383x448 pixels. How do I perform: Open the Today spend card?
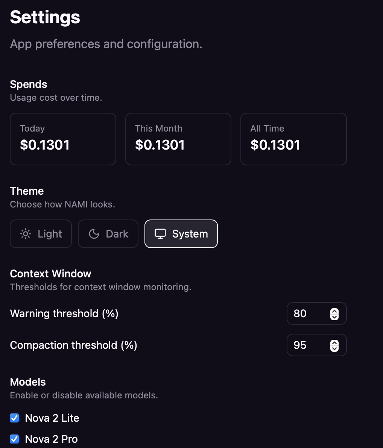63,139
